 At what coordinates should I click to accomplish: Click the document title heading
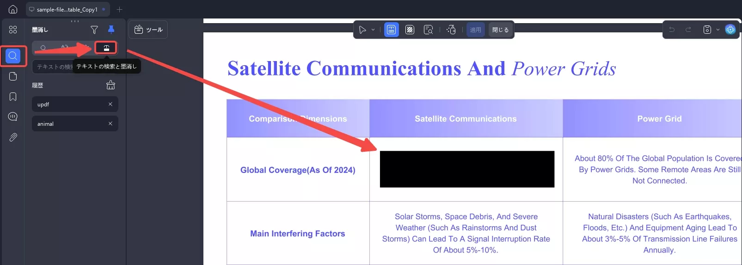[x=422, y=69]
